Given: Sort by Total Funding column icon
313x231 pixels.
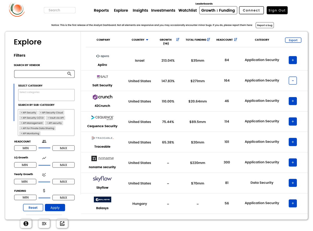Looking at the screenshot, I should 208,40.
